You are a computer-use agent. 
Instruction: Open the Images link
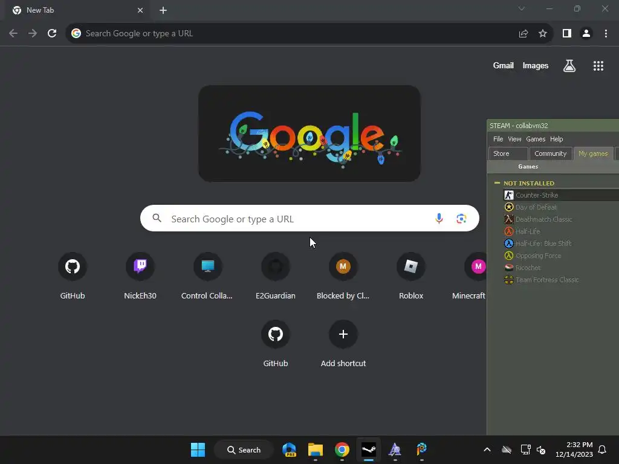point(536,65)
